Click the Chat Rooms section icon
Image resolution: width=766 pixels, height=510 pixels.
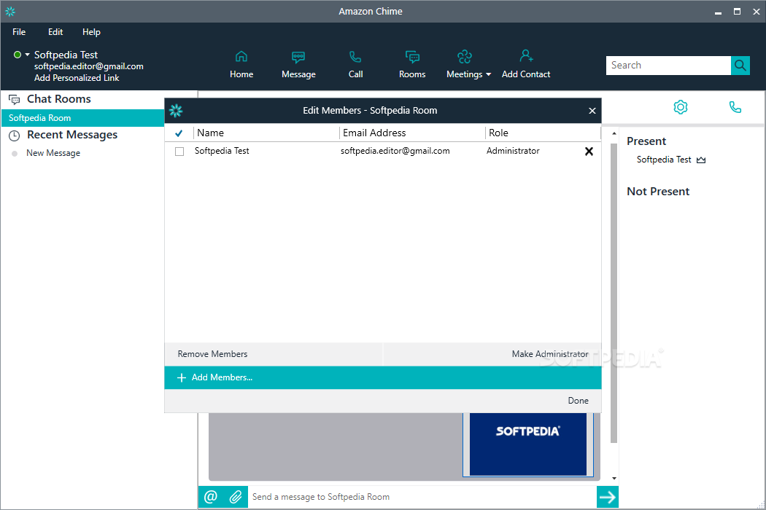pos(14,100)
